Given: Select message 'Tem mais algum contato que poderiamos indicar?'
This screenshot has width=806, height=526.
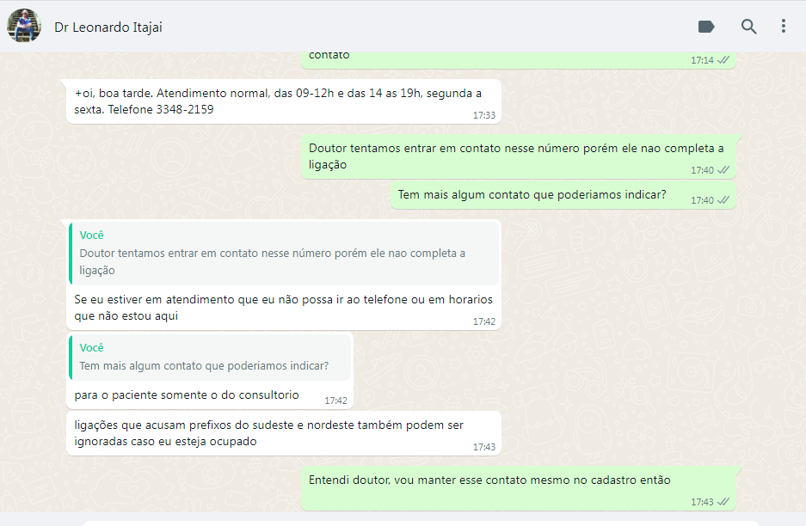Looking at the screenshot, I should pyautogui.click(x=563, y=195).
